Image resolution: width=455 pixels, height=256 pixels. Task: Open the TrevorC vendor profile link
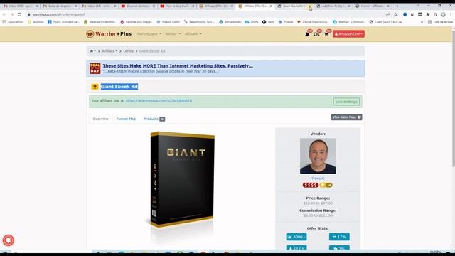pyautogui.click(x=318, y=178)
